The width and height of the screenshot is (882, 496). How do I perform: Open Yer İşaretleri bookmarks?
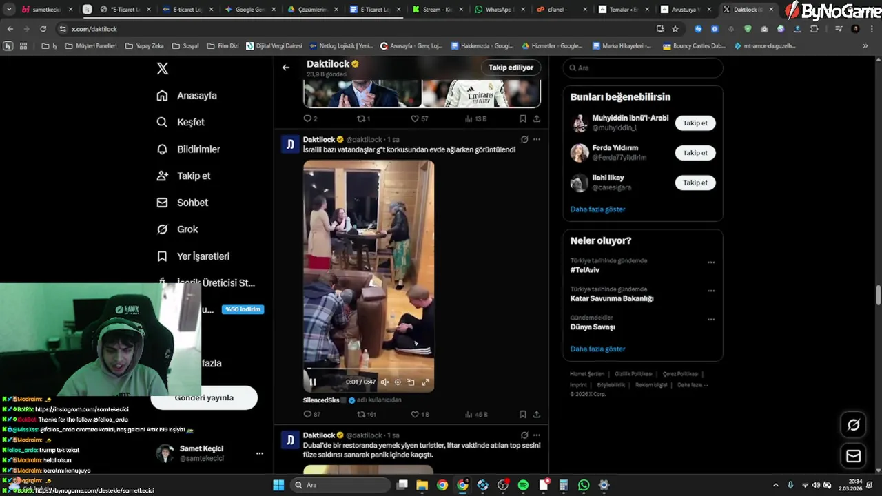pyautogui.click(x=193, y=256)
